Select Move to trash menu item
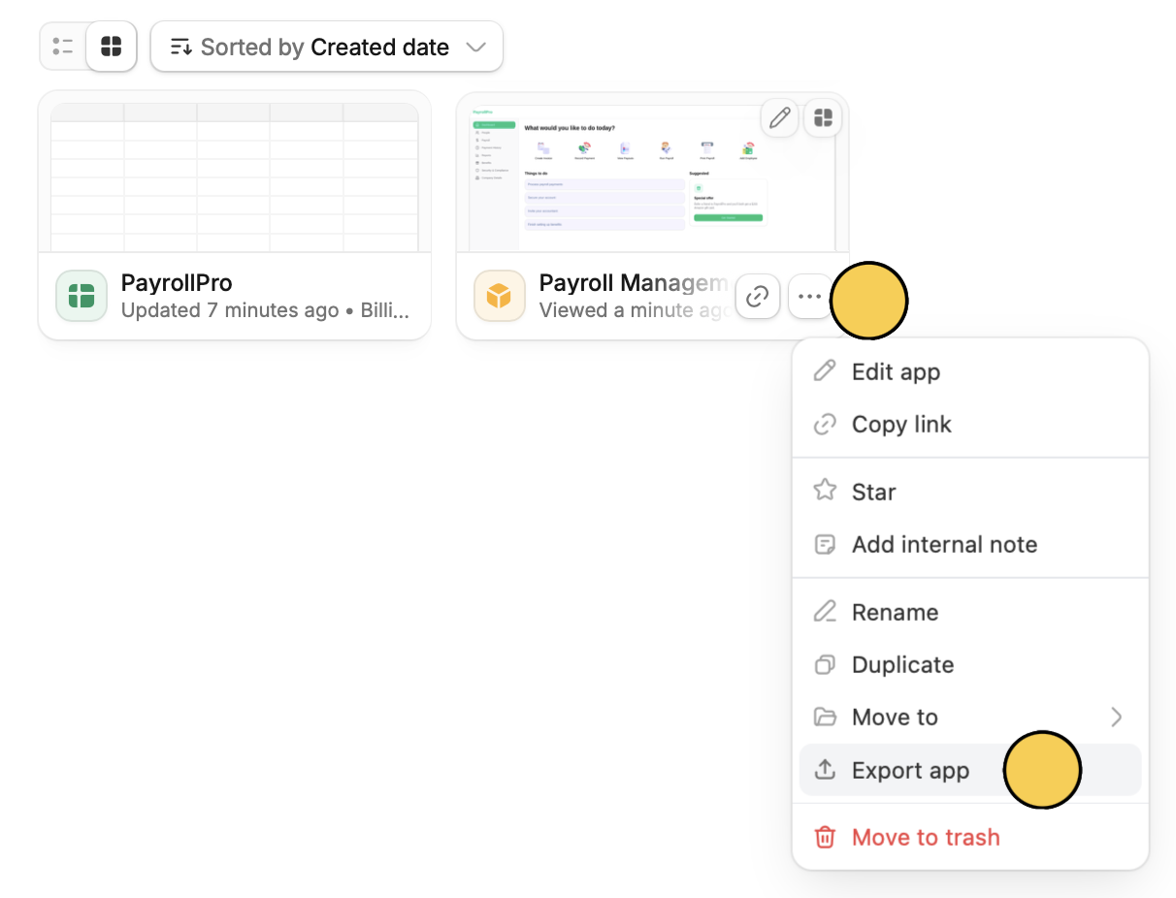This screenshot has width=1176, height=898. [970, 837]
